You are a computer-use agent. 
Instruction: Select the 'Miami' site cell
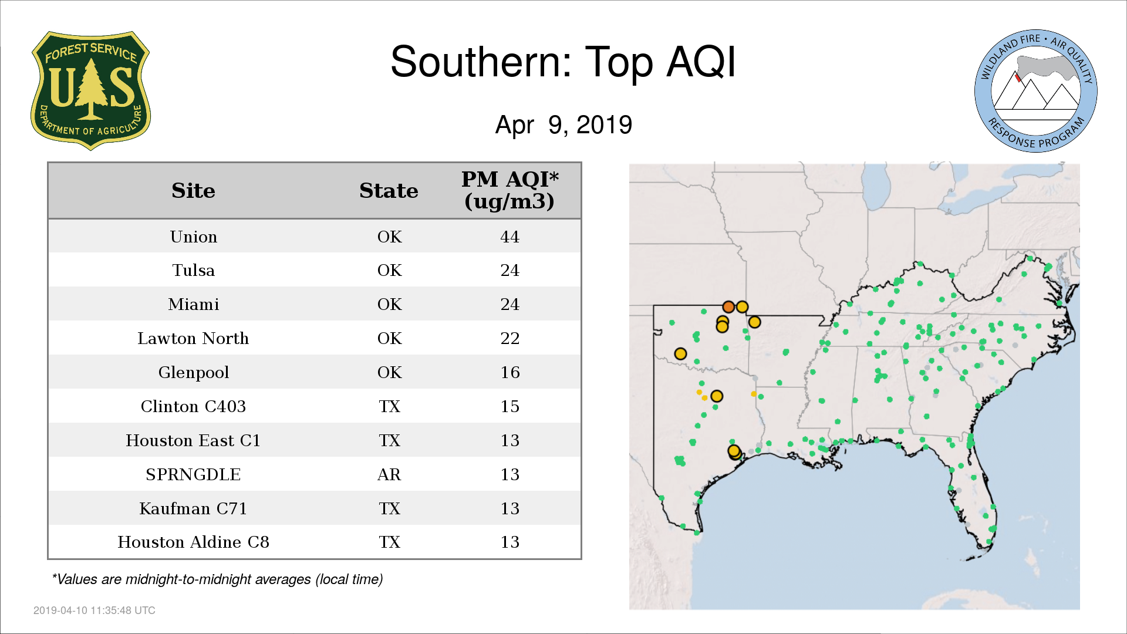point(193,305)
